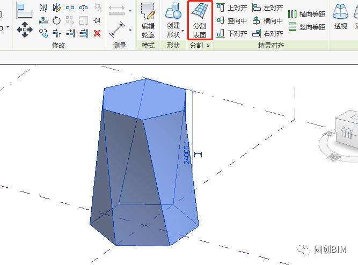Activate the Rotate tool
Screen dimensions: 358x265
[56, 20]
